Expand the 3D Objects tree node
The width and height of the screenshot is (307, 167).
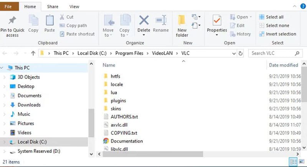click(5, 77)
